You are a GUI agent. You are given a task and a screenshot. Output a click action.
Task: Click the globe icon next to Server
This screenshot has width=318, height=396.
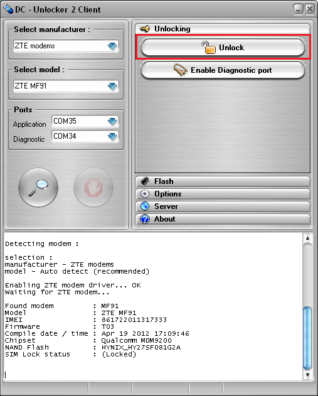point(145,206)
